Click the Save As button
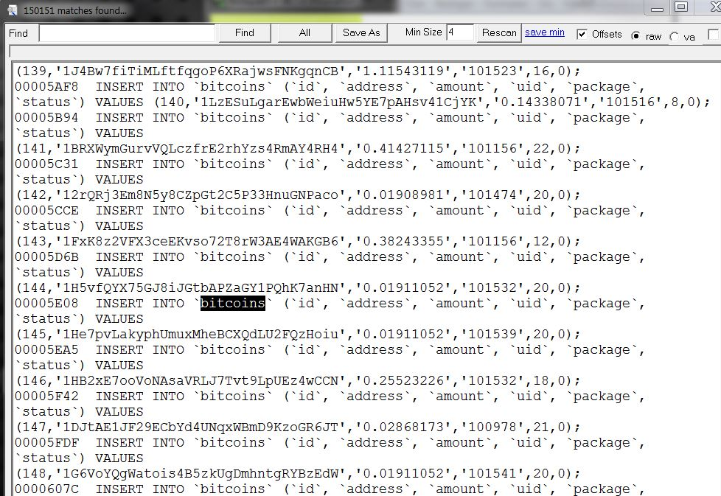Screen dimensions: 721x496 click(x=361, y=32)
